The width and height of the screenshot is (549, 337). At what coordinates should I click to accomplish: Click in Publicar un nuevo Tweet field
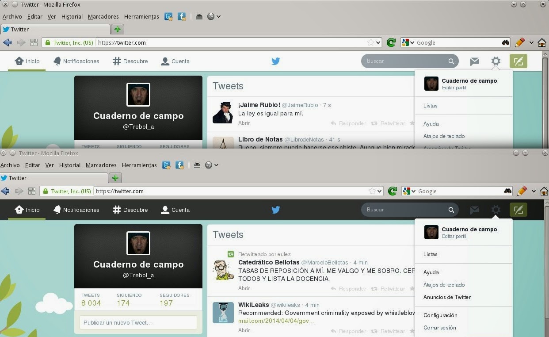pos(138,322)
